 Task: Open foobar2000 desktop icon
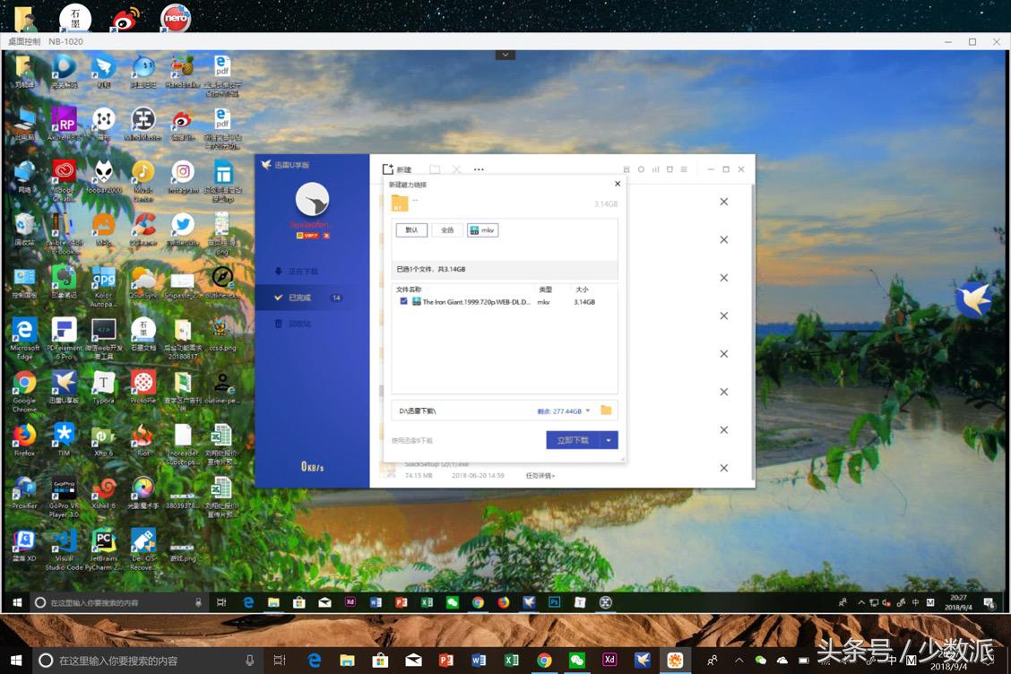click(x=104, y=177)
